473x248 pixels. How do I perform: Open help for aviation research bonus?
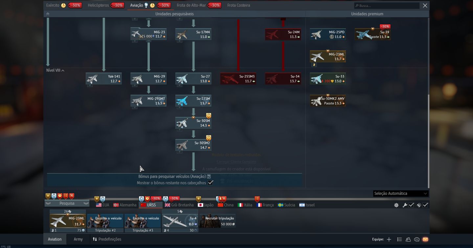pyautogui.click(x=209, y=176)
